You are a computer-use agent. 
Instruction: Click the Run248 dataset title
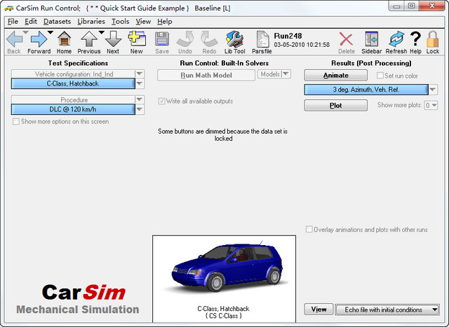[288, 36]
